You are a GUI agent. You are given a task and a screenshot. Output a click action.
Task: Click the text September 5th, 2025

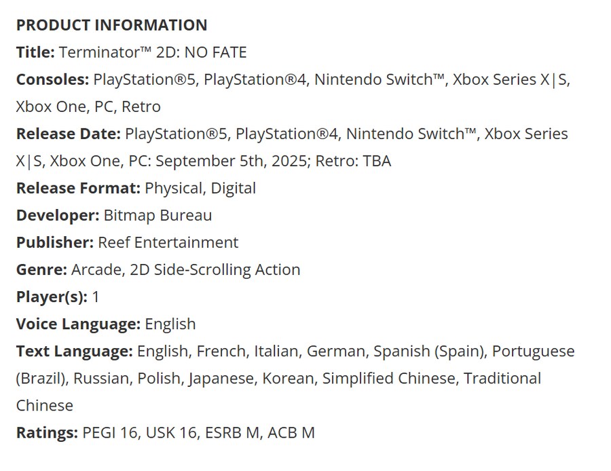[231, 161]
